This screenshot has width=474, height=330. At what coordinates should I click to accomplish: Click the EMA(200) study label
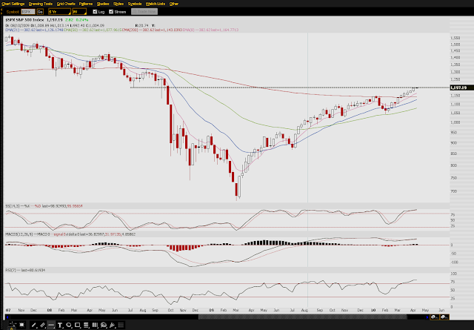[x=152, y=30]
